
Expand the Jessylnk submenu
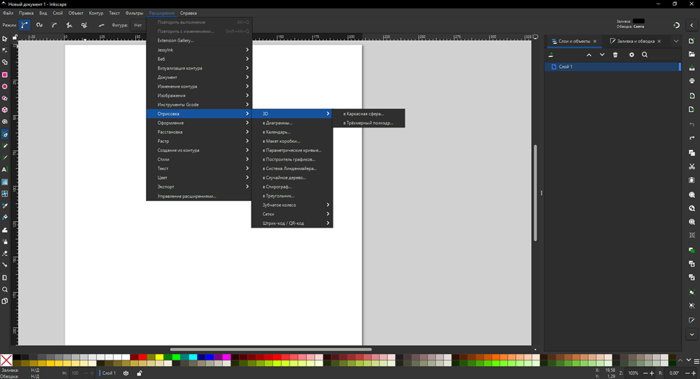tap(199, 50)
